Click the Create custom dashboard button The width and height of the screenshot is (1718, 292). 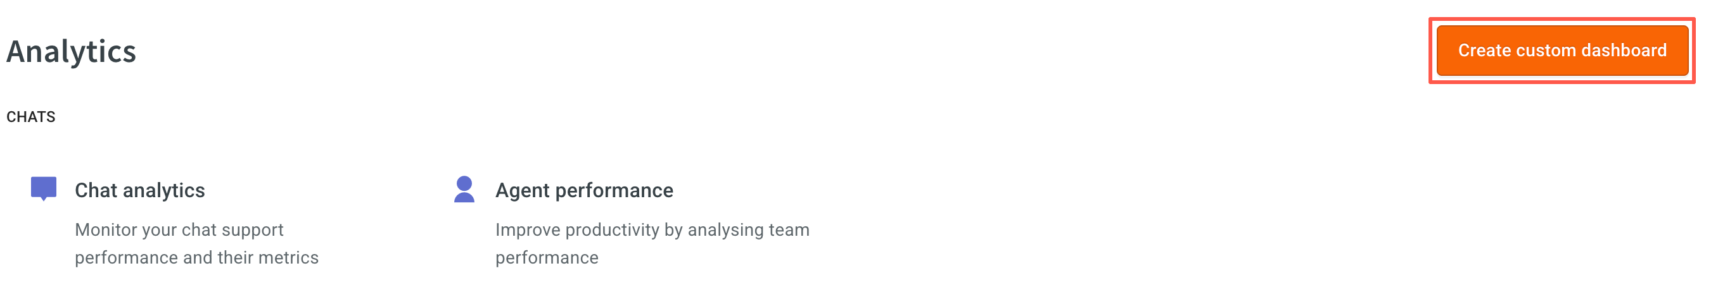click(x=1562, y=51)
